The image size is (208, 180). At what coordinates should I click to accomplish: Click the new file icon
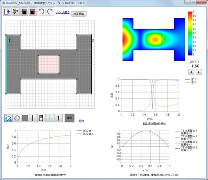click(7, 12)
